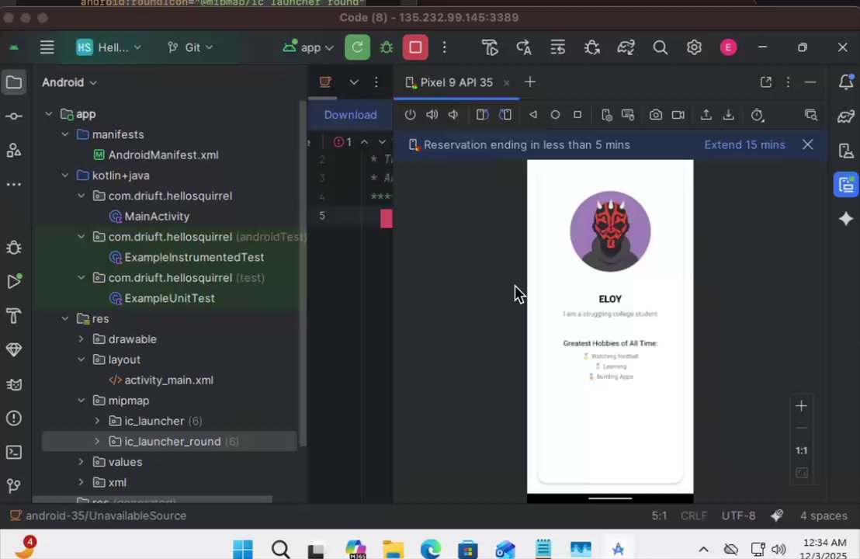Click emulator Home circle button
The image size is (860, 559).
point(555,115)
